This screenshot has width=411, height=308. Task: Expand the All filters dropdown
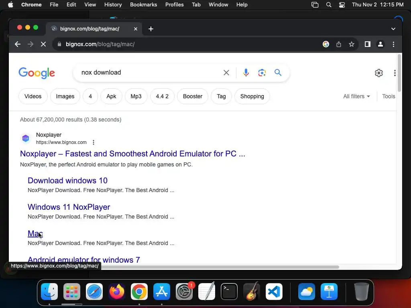tap(356, 96)
